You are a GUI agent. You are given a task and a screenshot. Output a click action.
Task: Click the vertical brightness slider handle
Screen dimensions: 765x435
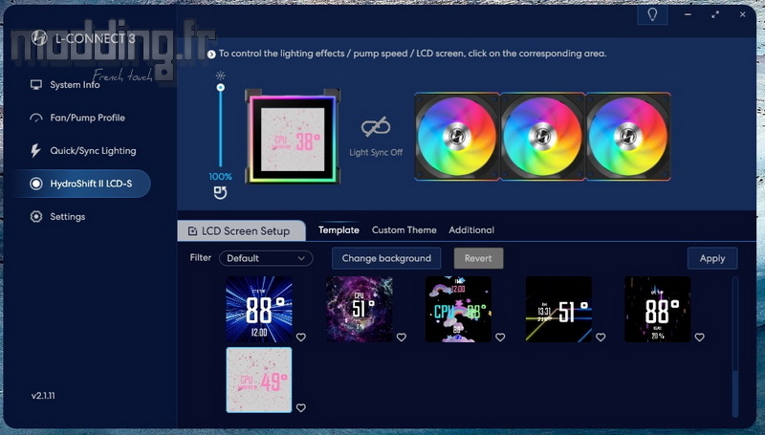[220, 88]
